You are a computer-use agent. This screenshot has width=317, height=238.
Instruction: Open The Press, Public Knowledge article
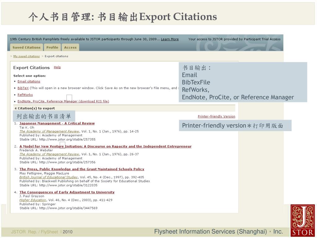click(x=82, y=169)
